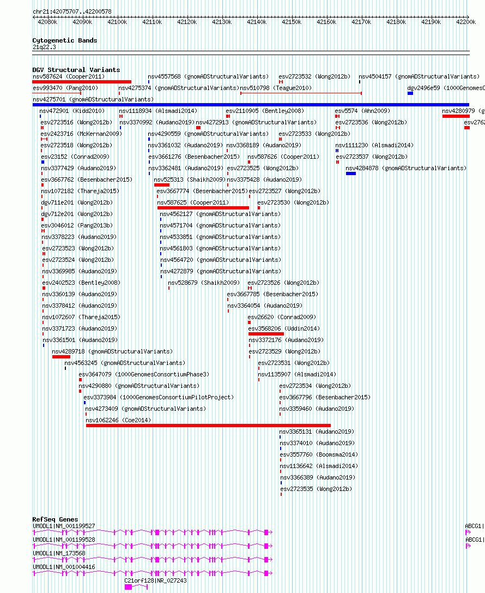Image resolution: width=485 pixels, height=593 pixels.
Task: Open nsv4275374 (gnomADStructuralVariants) label
Action: [x=179, y=88]
